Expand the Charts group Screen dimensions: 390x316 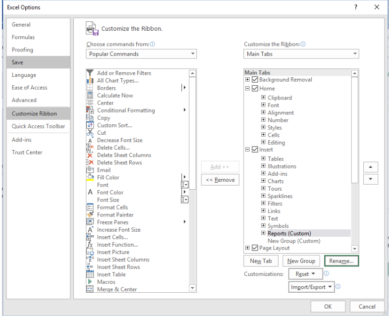coord(263,181)
